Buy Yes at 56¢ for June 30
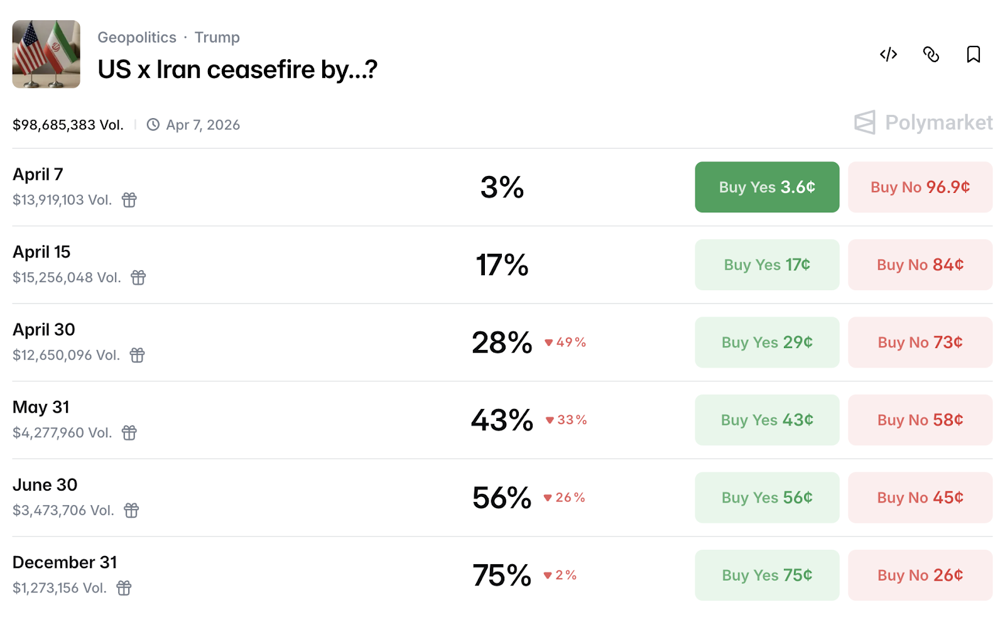The height and width of the screenshot is (622, 1005). [766, 497]
